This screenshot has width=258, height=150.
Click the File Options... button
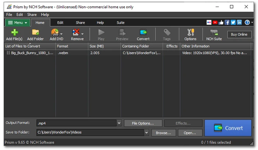click(143, 123)
